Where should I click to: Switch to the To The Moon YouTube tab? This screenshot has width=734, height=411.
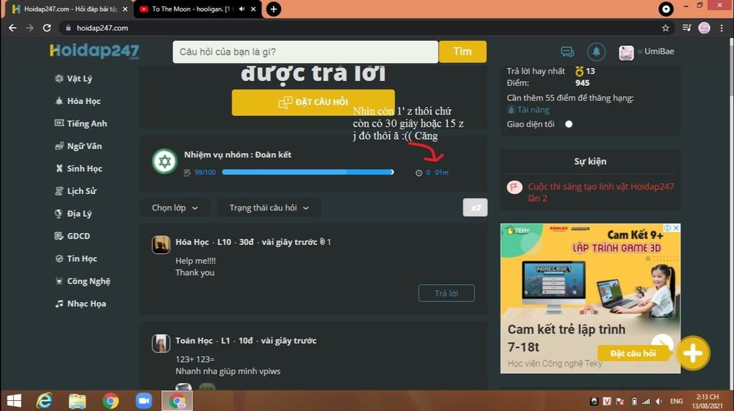point(192,9)
